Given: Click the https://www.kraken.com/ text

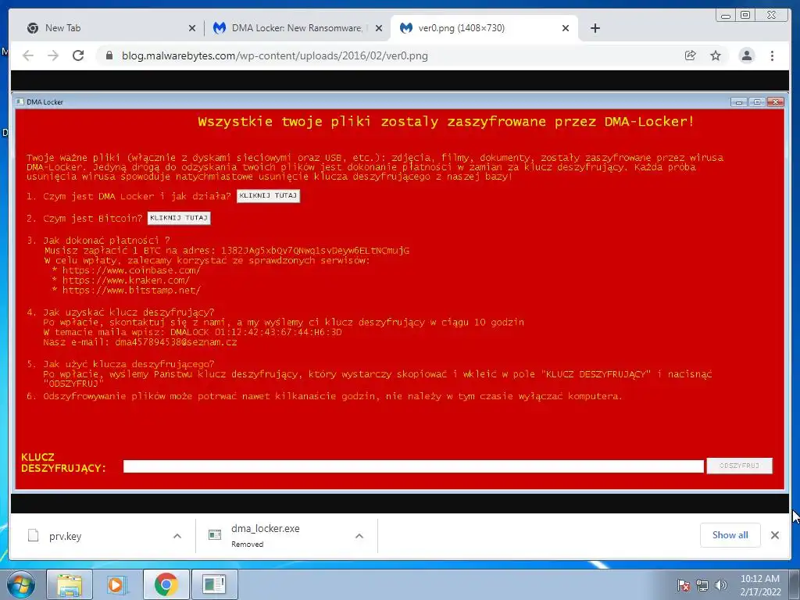Looking at the screenshot, I should click(x=126, y=280).
